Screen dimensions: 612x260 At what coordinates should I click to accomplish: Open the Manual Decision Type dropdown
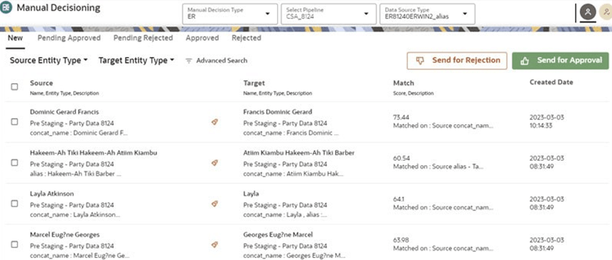coord(230,14)
